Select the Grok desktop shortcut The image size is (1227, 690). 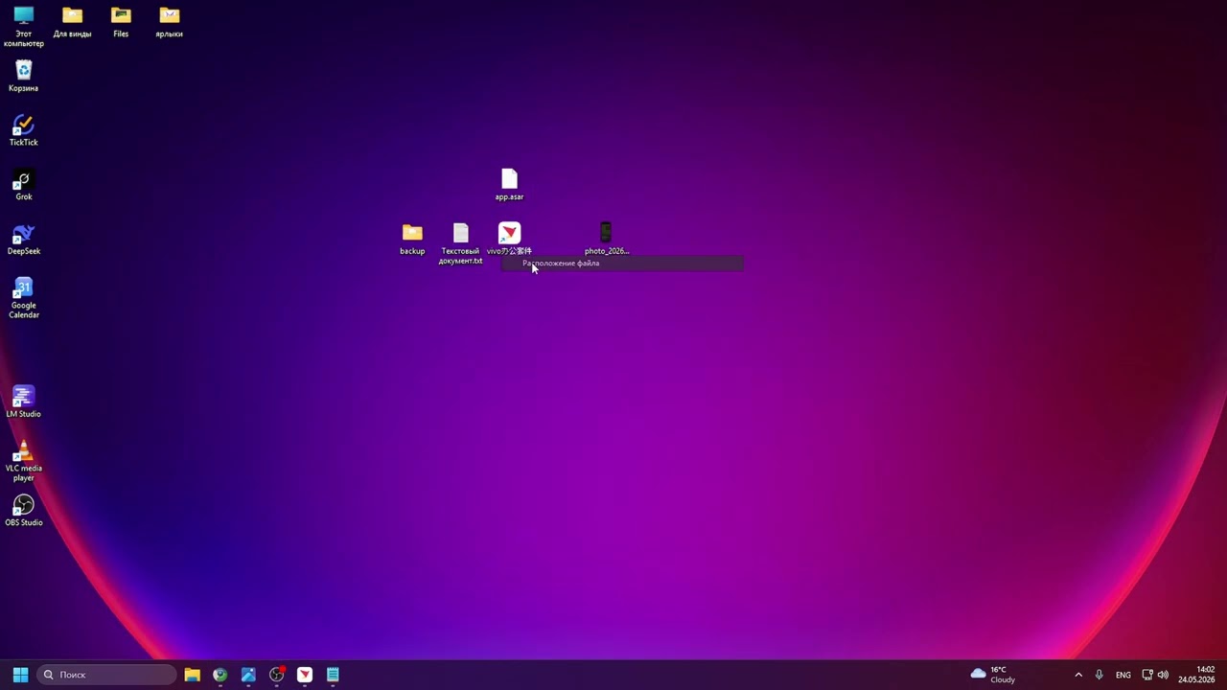pos(24,186)
